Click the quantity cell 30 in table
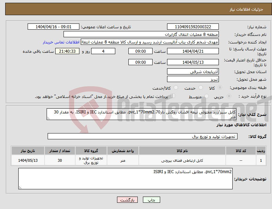The image size is (272, 209). point(60,160)
